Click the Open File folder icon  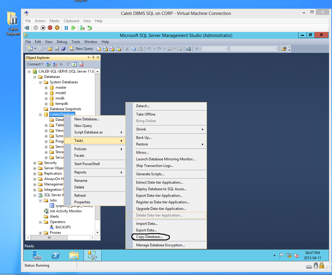50,49
